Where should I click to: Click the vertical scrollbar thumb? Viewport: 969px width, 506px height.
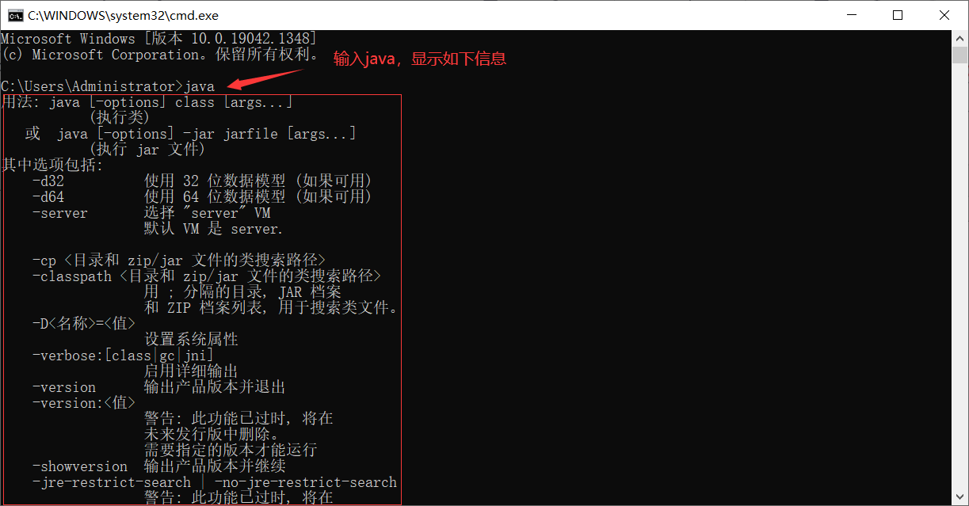click(x=960, y=55)
